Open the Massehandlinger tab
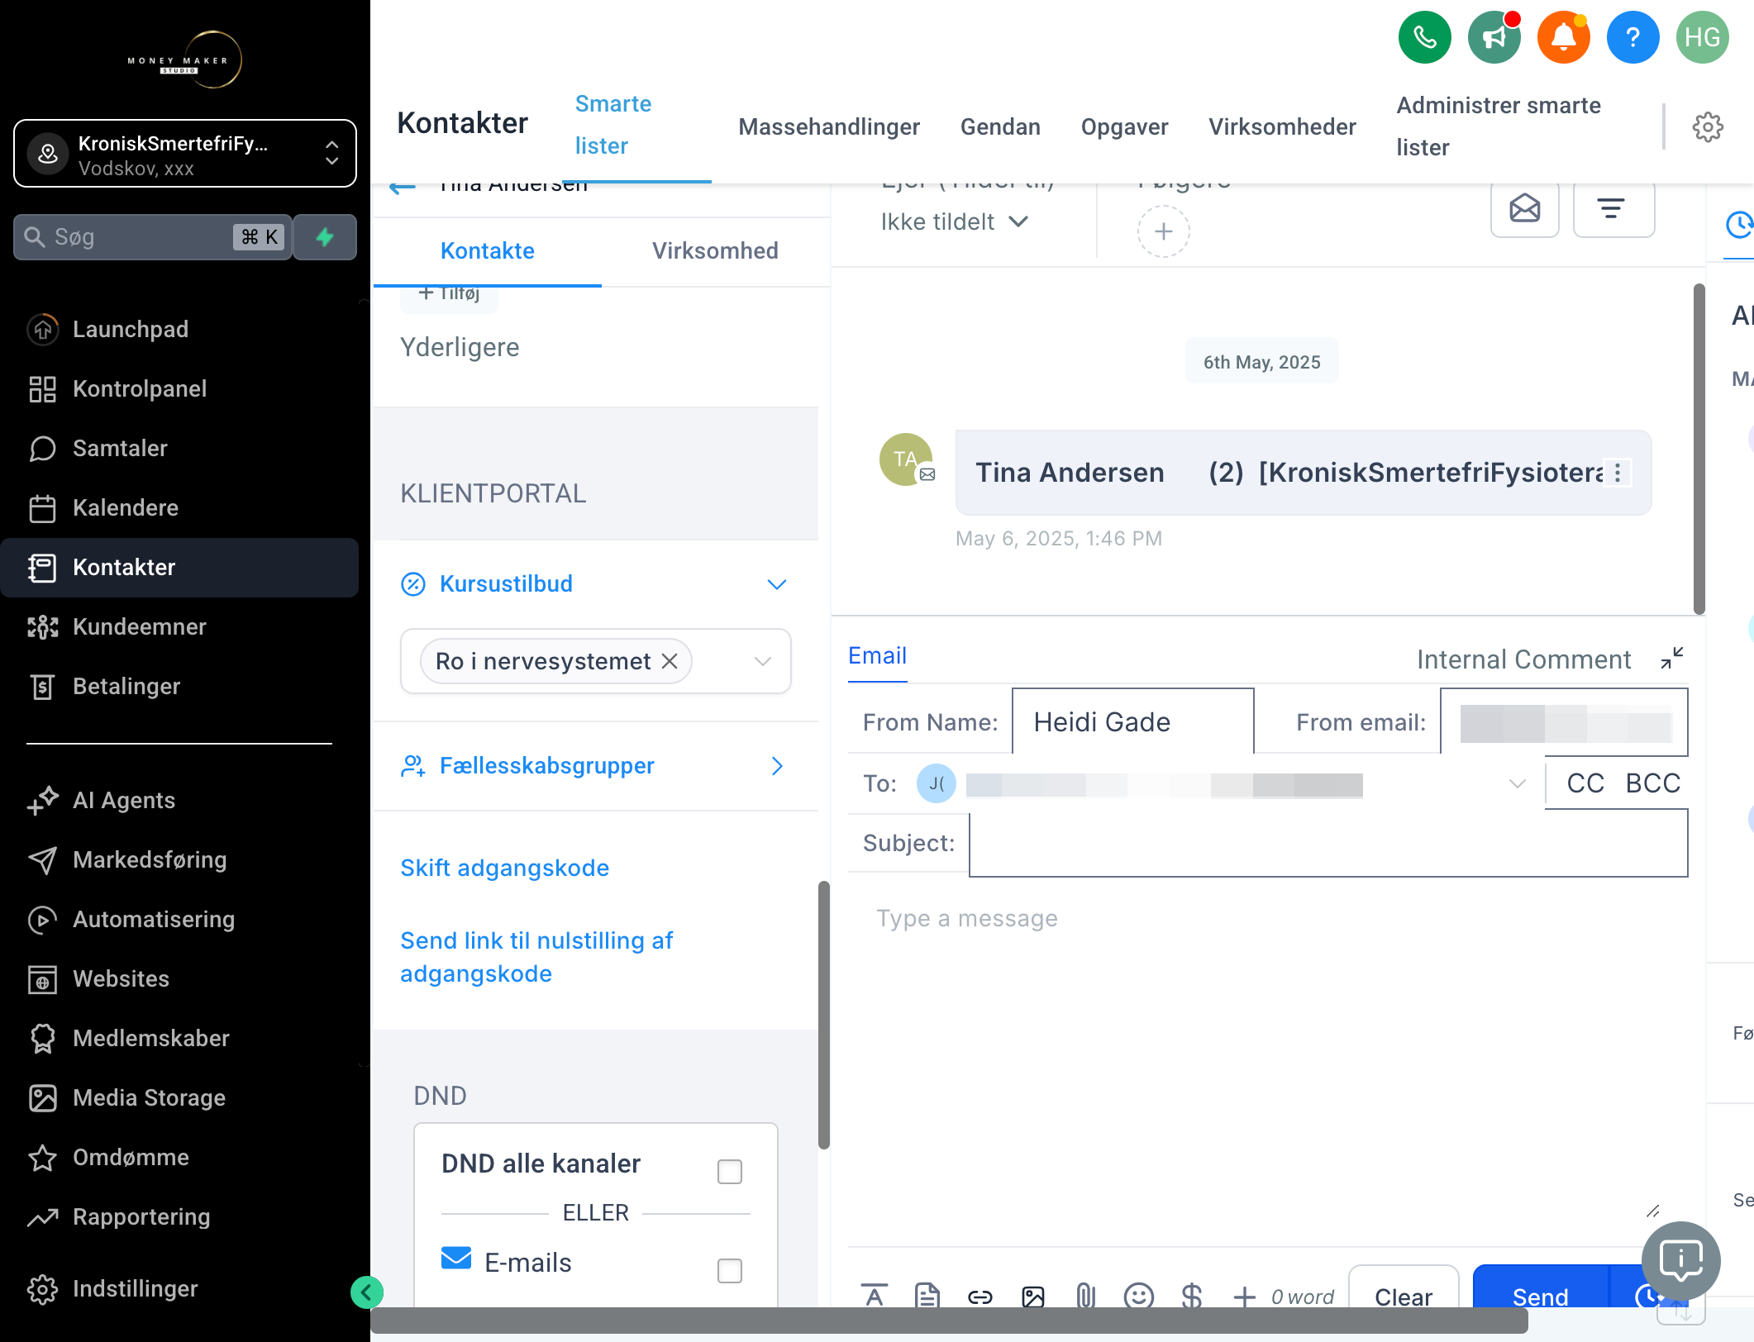Screen dimensions: 1754x1342 point(829,127)
